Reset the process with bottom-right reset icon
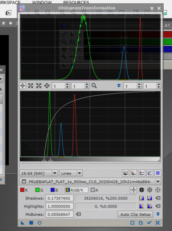Image resolution: width=172 pixels, height=231 pixels. (158, 223)
